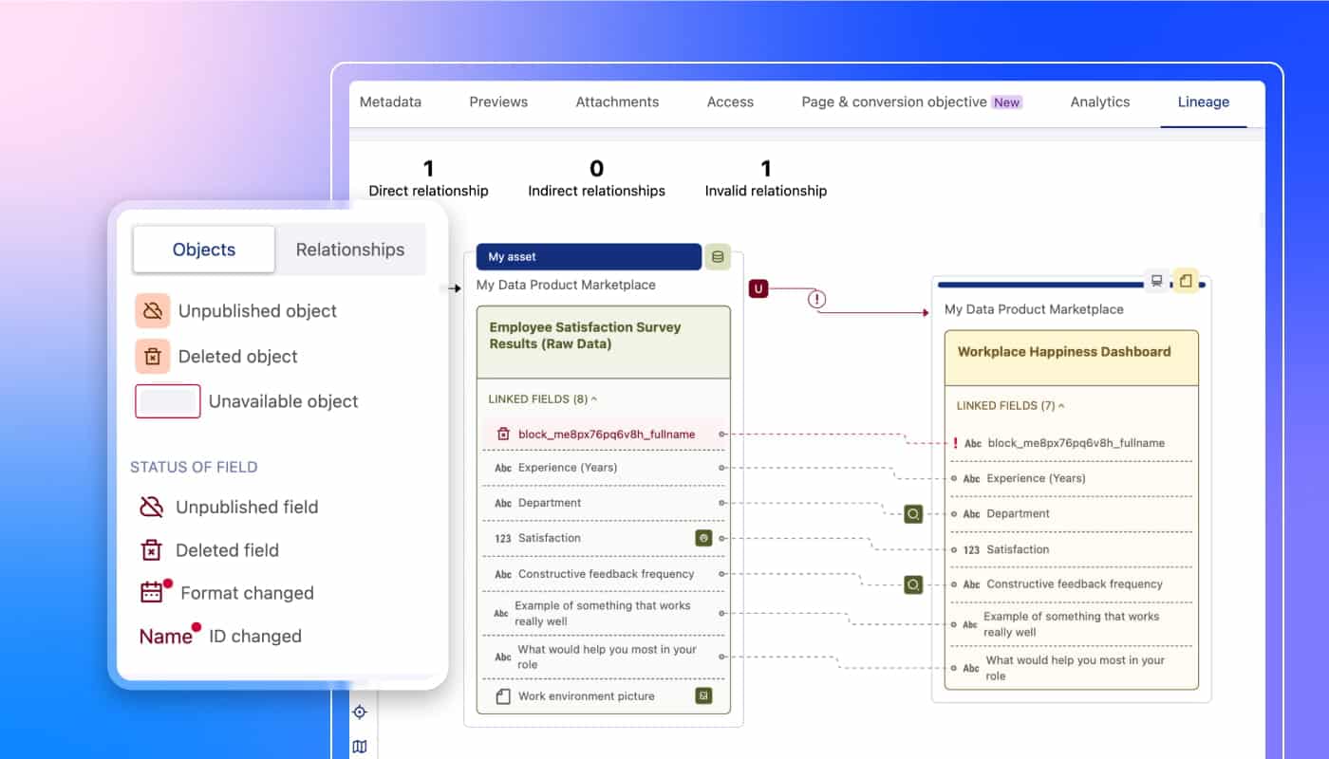Select the Objects legend tab
The width and height of the screenshot is (1329, 759).
pyautogui.click(x=204, y=250)
